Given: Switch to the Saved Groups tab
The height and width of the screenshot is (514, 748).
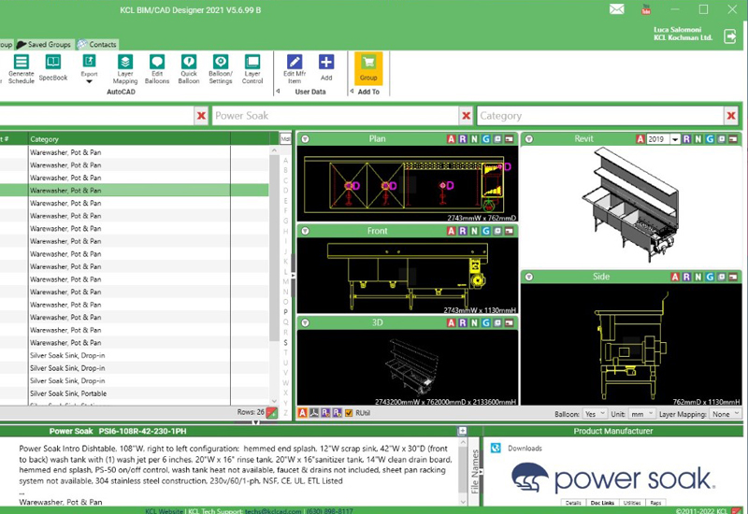Looking at the screenshot, I should click(x=44, y=44).
